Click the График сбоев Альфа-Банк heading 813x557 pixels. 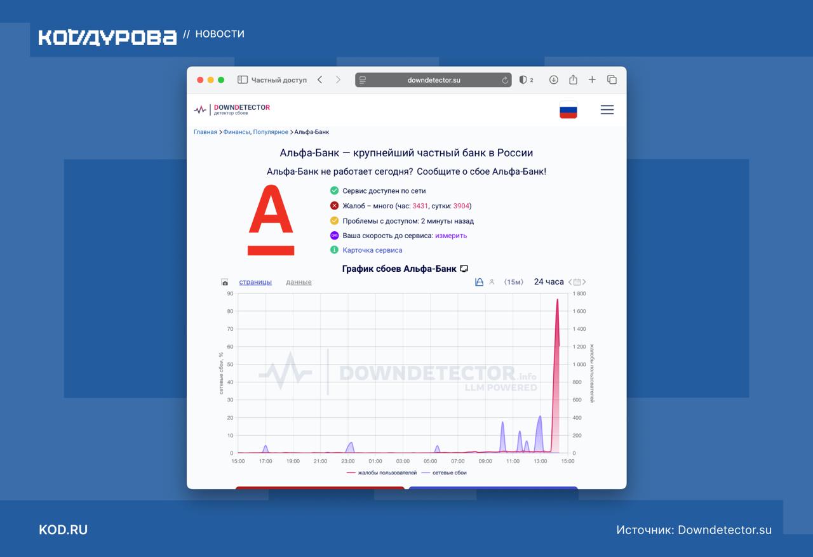pos(399,269)
